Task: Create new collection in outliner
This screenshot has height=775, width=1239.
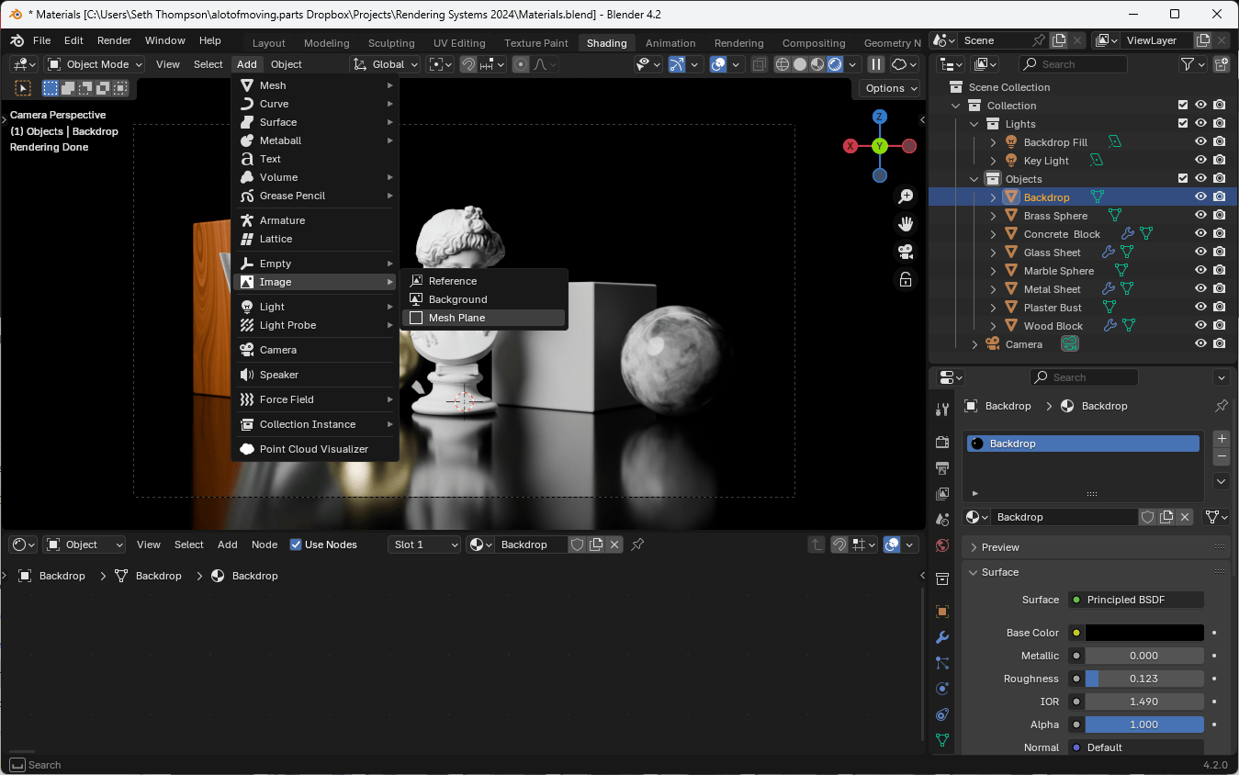Action: click(x=1222, y=64)
